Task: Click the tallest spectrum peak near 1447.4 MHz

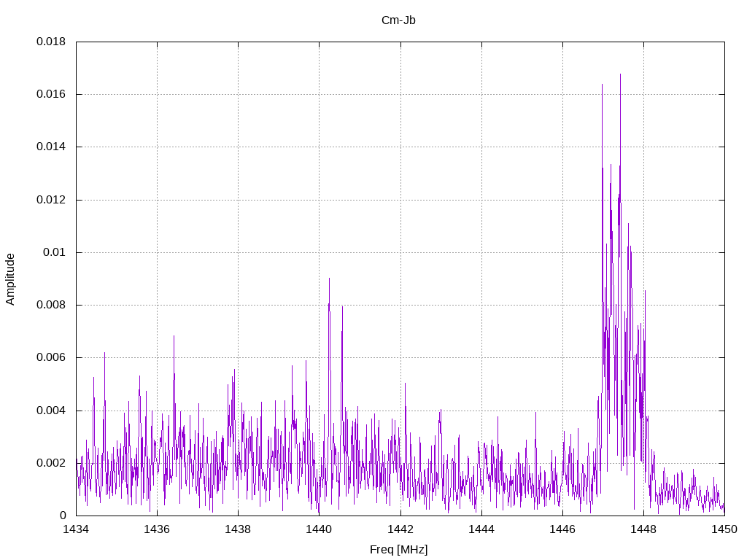Action: coord(620,75)
